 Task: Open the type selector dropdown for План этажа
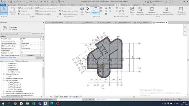[x=43, y=28]
